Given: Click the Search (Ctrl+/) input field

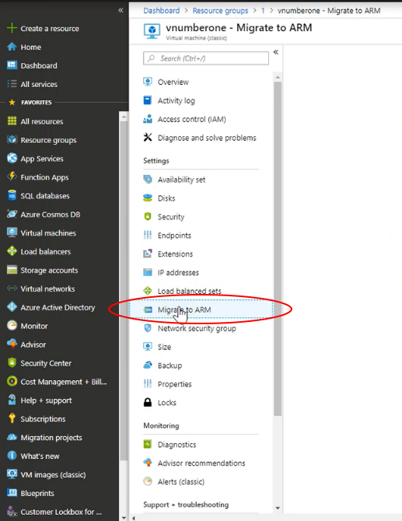Looking at the screenshot, I should 206,58.
